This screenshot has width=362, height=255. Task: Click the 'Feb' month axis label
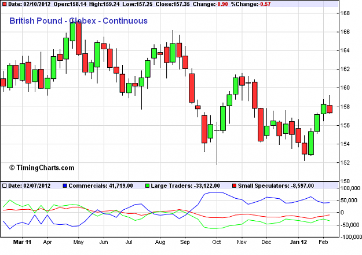click(323, 242)
